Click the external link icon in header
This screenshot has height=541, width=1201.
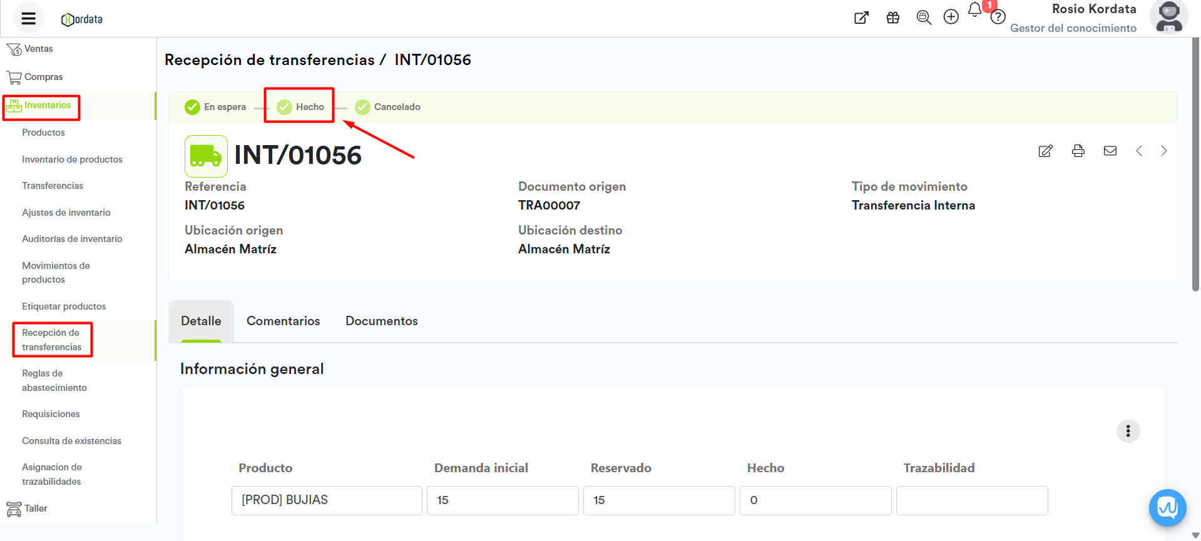coord(861,18)
